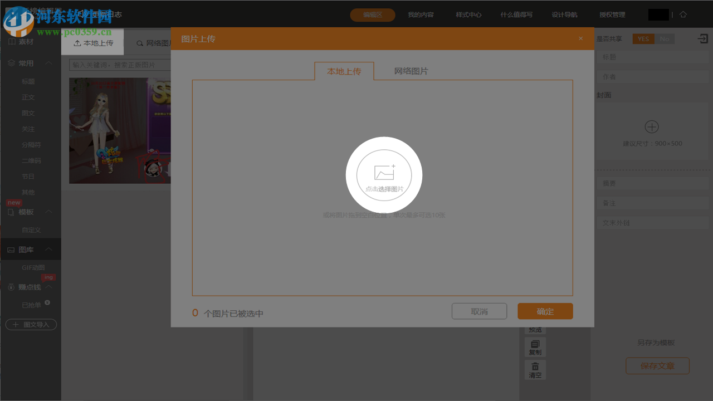Viewport: 713px width, 401px height.
Task: Click the 清空 trash icon
Action: coord(535,370)
